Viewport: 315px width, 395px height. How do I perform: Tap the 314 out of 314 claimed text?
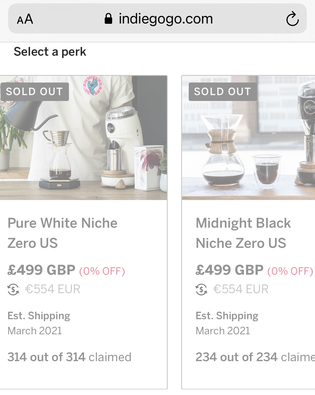[69, 357]
